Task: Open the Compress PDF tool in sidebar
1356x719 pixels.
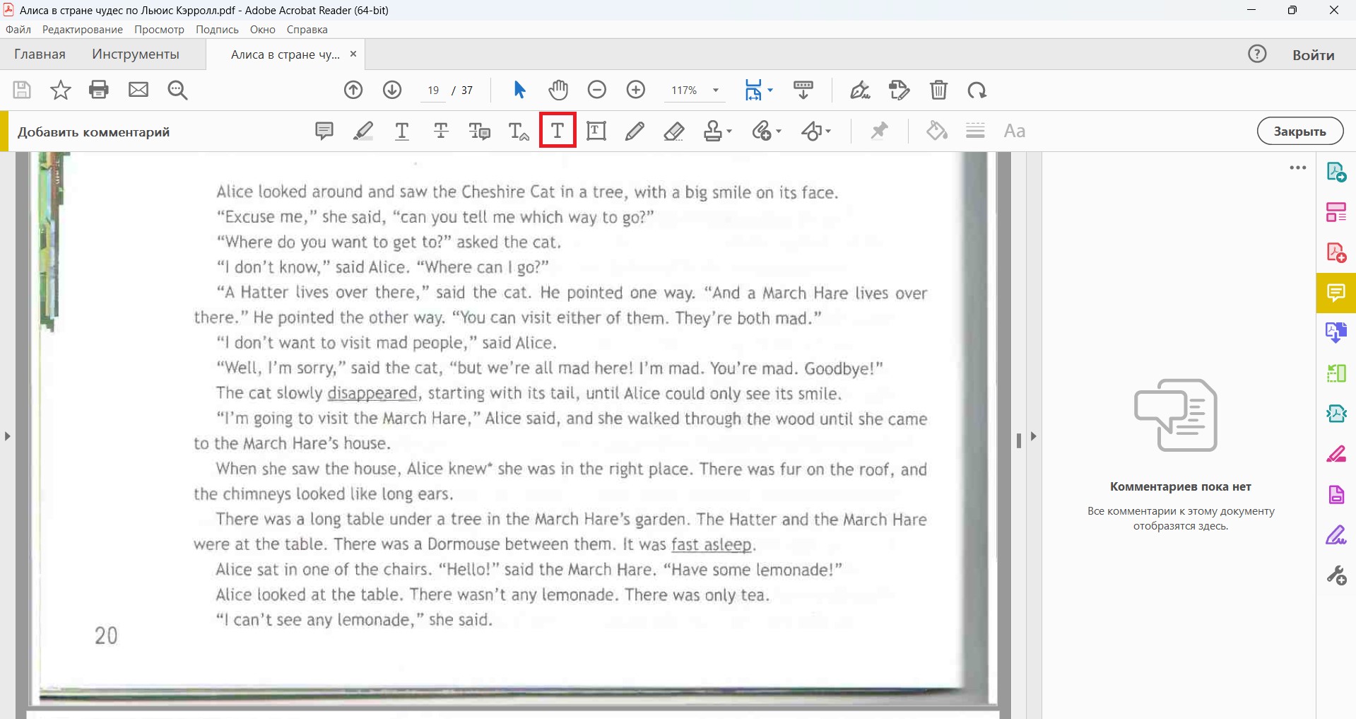Action: pyautogui.click(x=1336, y=414)
